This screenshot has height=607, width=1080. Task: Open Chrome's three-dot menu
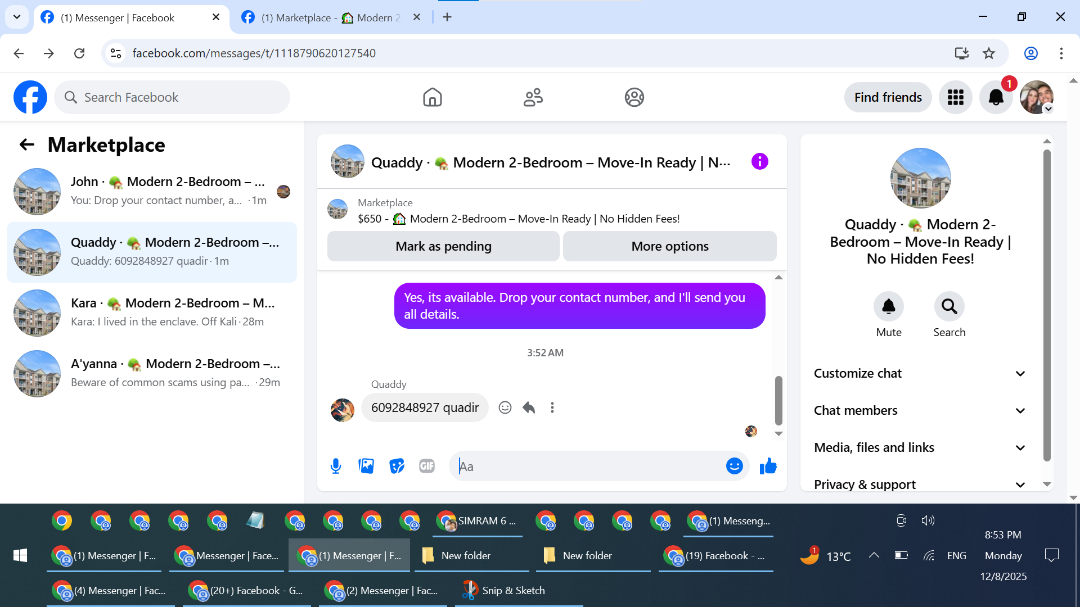tap(1061, 53)
